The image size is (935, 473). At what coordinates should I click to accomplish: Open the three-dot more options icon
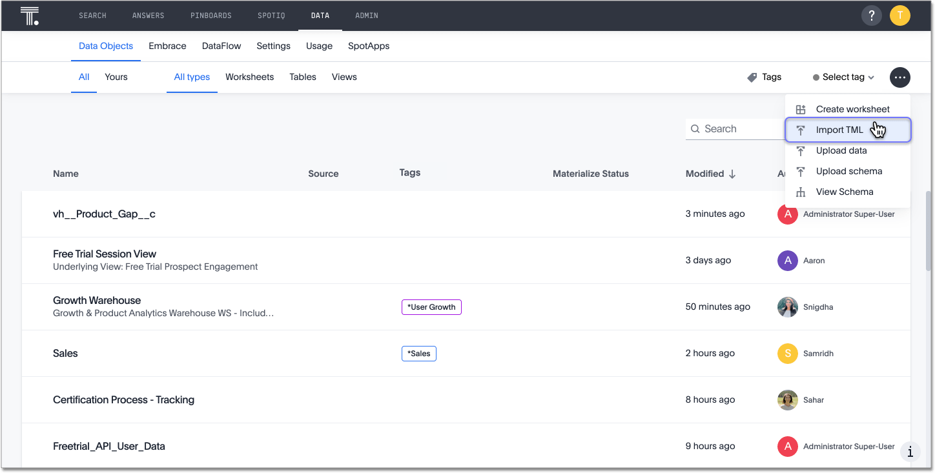click(x=900, y=77)
